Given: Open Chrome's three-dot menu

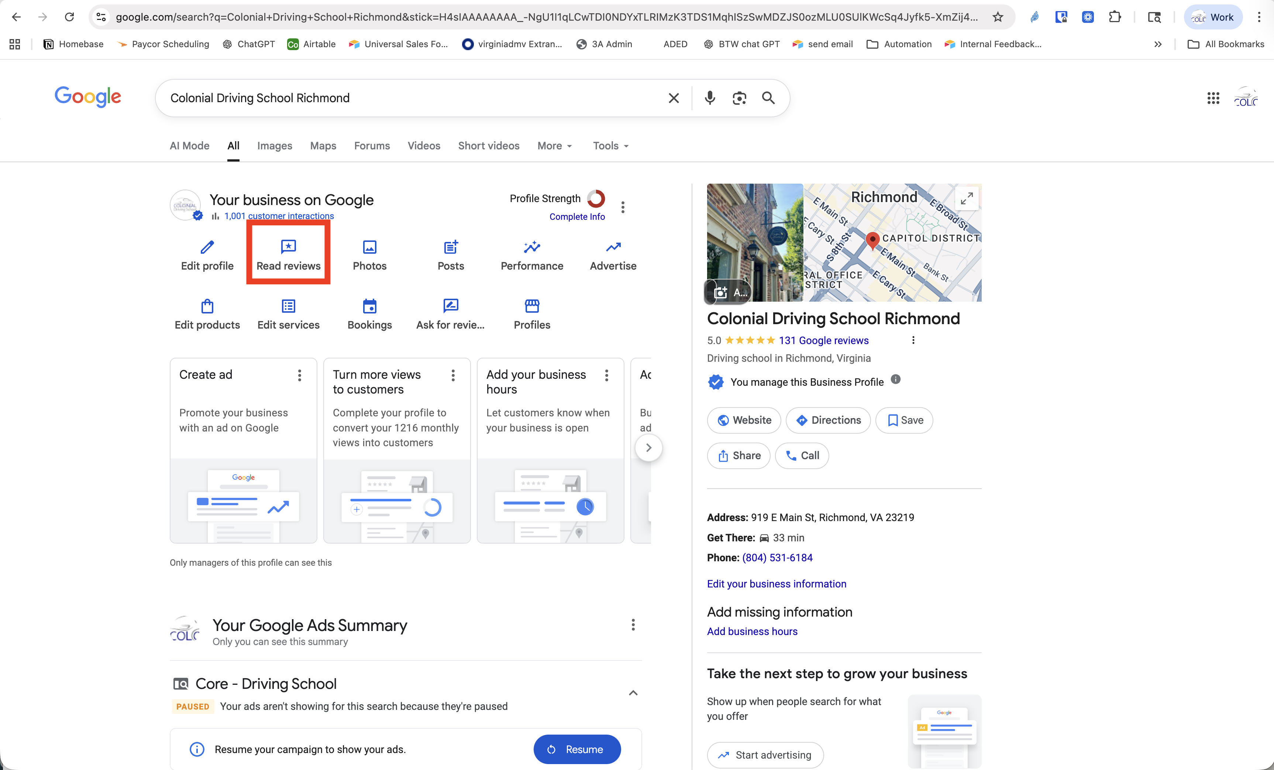Looking at the screenshot, I should 1259,17.
